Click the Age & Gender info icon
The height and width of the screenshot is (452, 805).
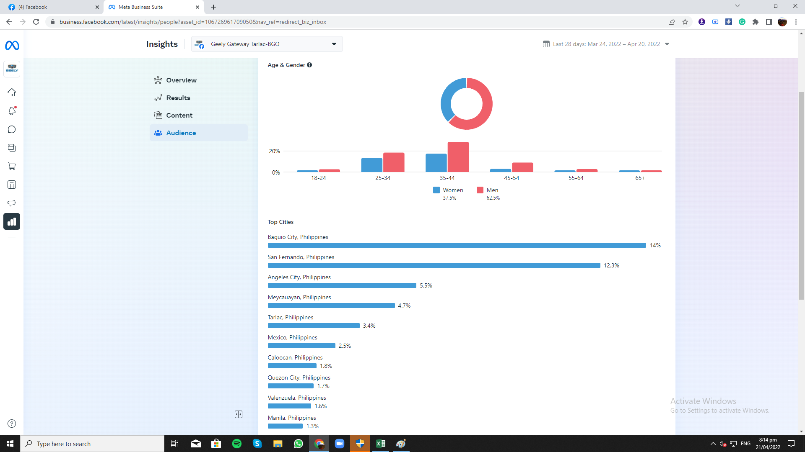tap(309, 65)
